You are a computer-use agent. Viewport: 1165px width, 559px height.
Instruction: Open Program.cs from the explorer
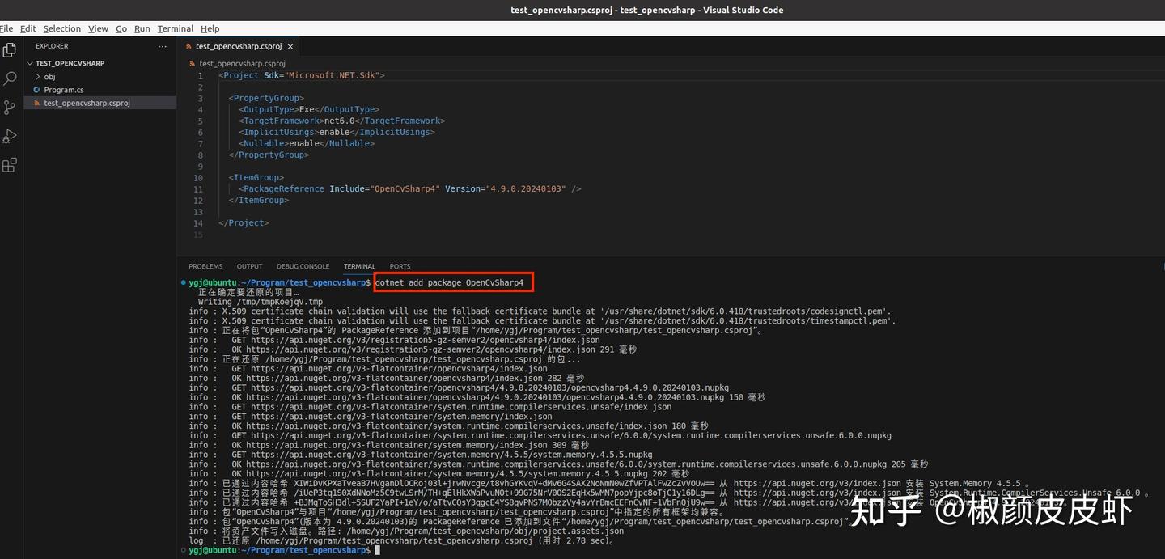click(64, 89)
